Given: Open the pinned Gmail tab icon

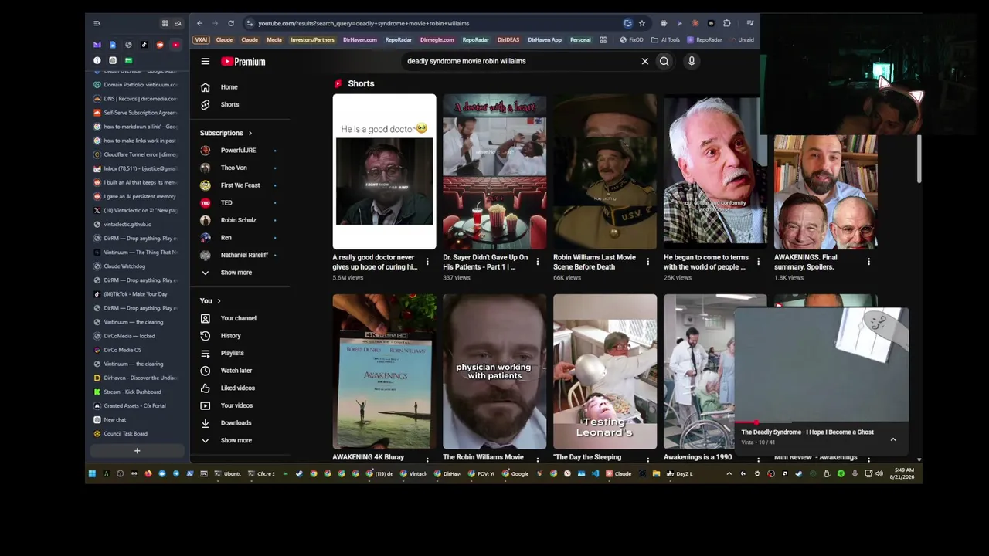Looking at the screenshot, I should 97,45.
